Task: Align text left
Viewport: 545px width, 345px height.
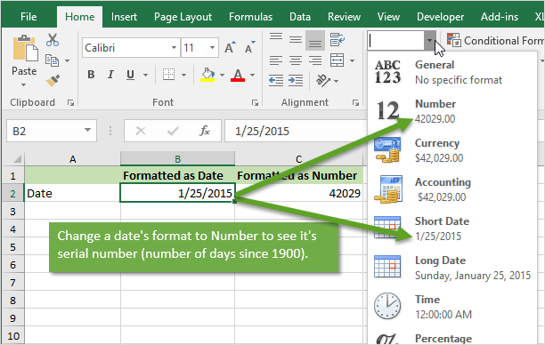Action: coord(276,60)
